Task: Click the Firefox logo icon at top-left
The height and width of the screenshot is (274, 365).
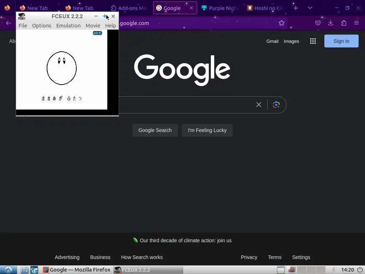Action: click(7, 8)
